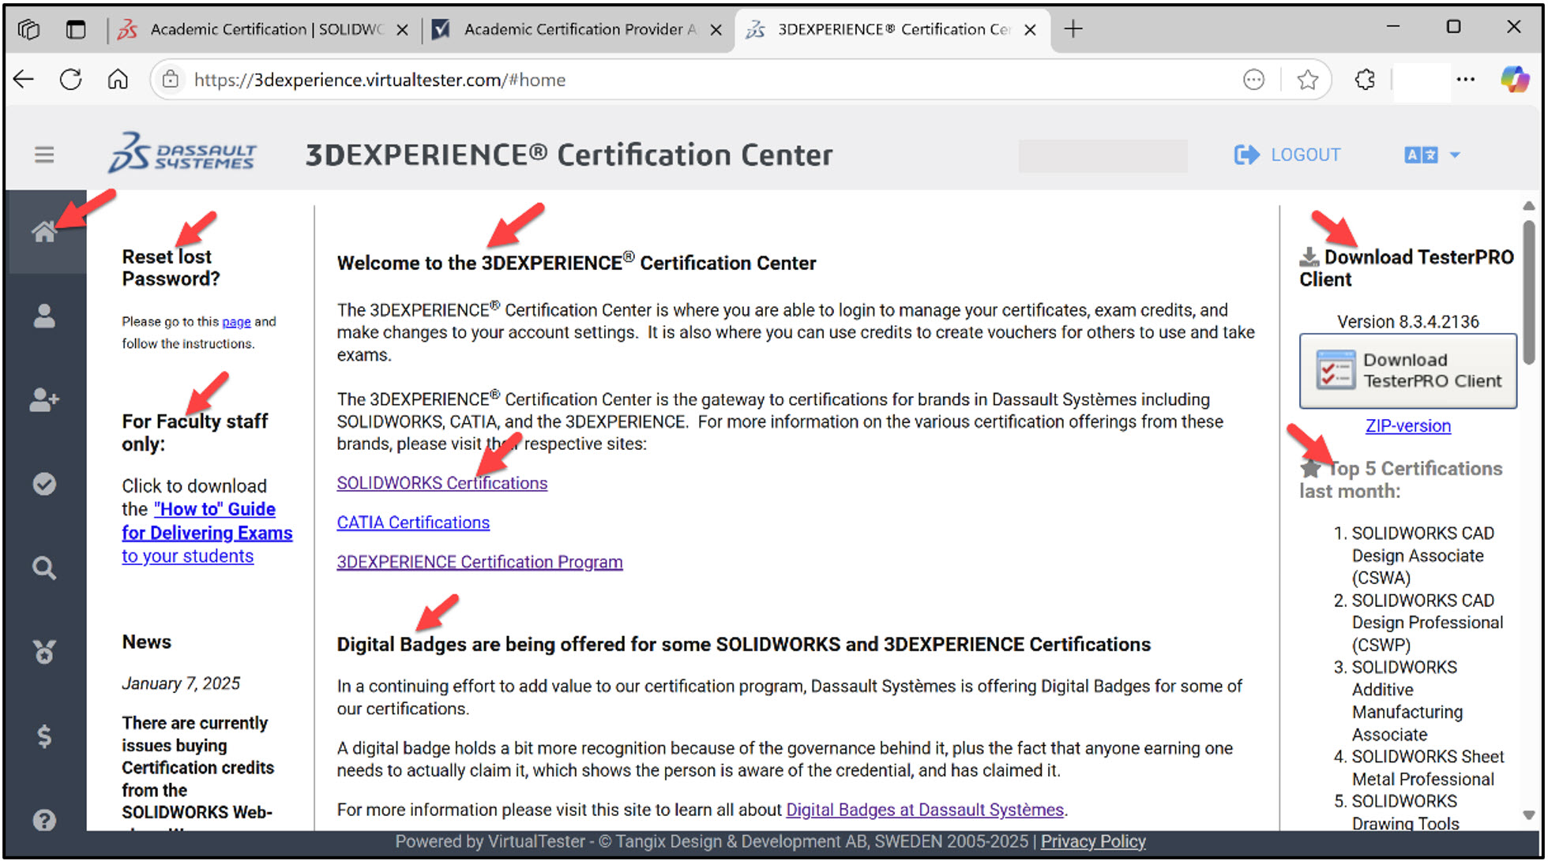Viewport: 1548px width, 861px height.
Task: Open the hamburger menu icon
Action: (44, 154)
